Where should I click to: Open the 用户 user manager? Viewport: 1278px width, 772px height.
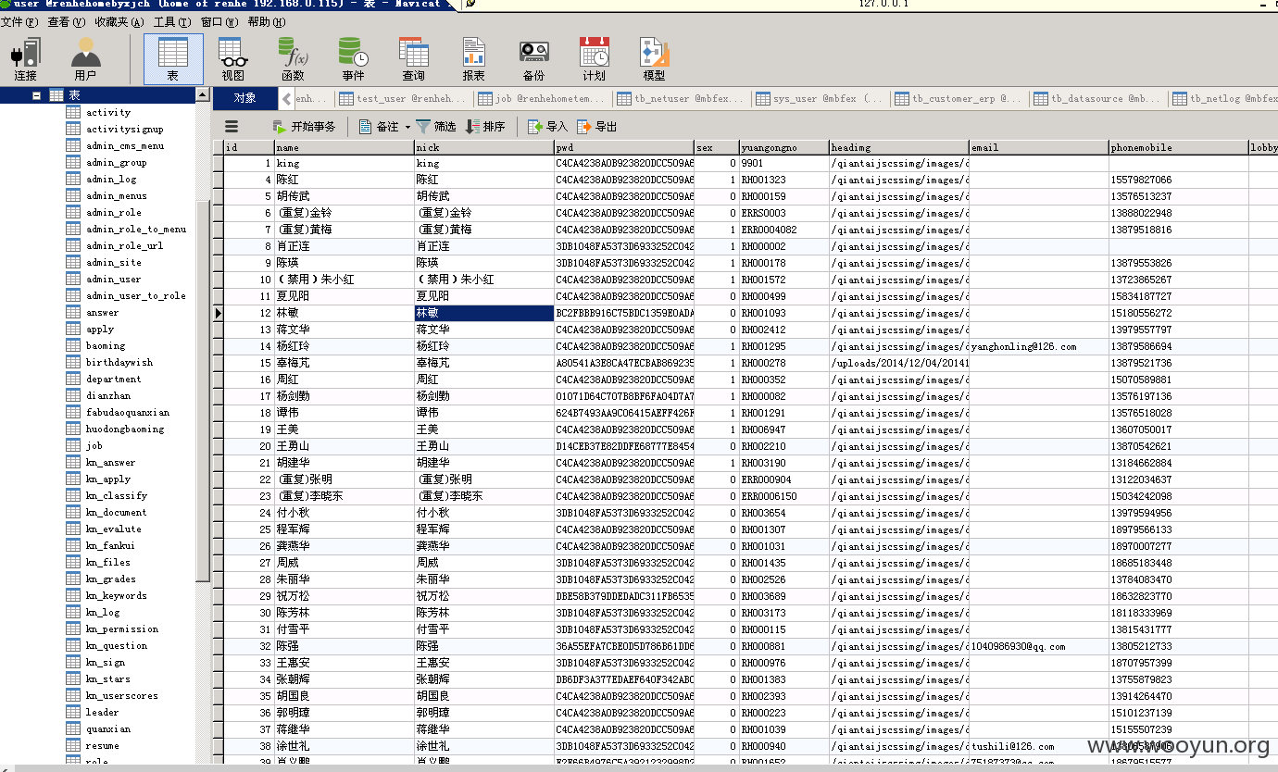tap(85, 59)
